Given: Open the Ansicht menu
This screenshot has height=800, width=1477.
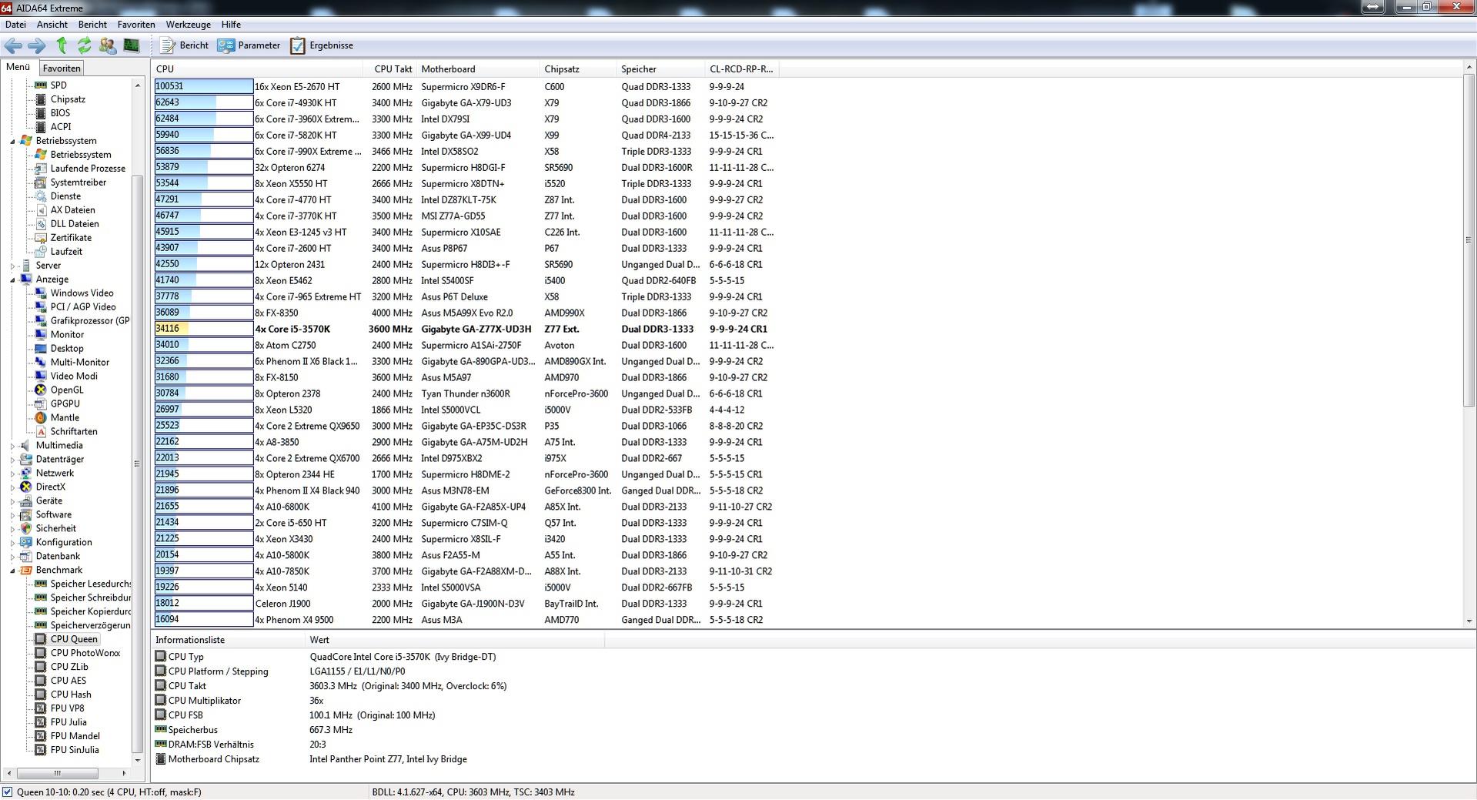Looking at the screenshot, I should click(52, 25).
